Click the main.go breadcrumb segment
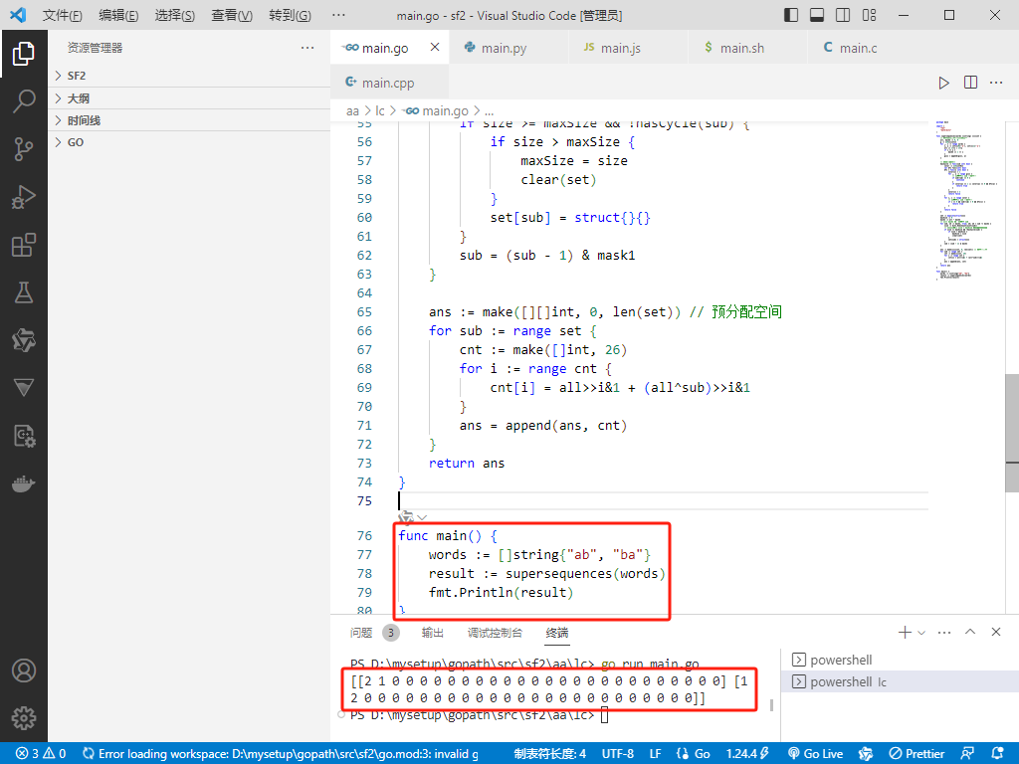The width and height of the screenshot is (1019, 764). [x=436, y=111]
